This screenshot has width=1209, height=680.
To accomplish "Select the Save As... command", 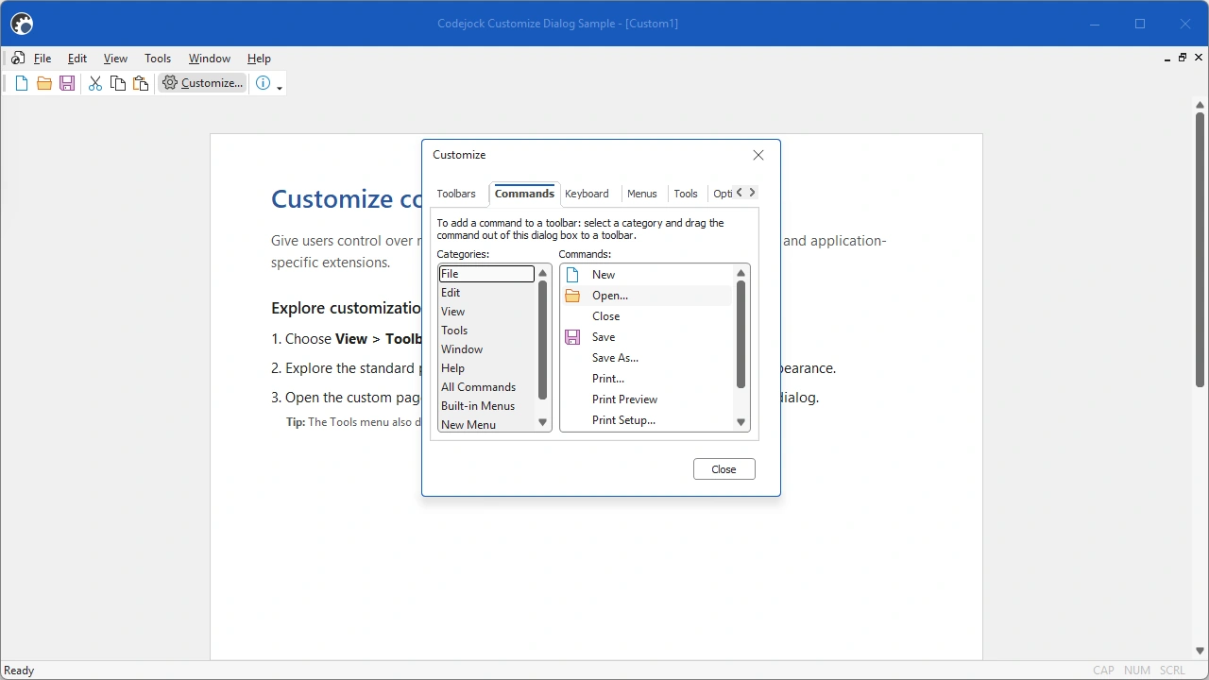I will coord(647,358).
